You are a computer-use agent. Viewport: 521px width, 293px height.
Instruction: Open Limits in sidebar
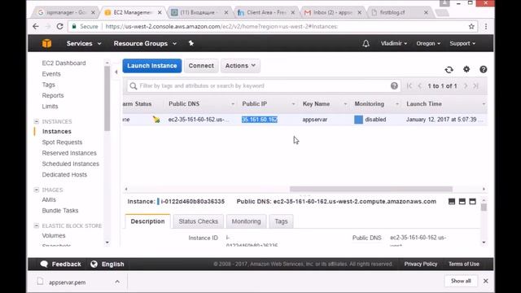coord(50,107)
